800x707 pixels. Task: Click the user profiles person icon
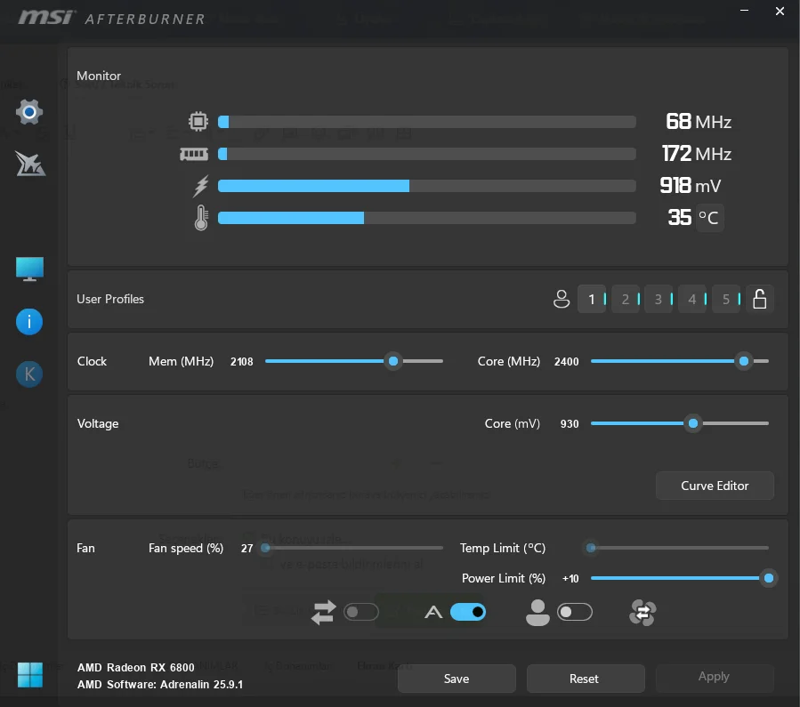pyautogui.click(x=561, y=300)
